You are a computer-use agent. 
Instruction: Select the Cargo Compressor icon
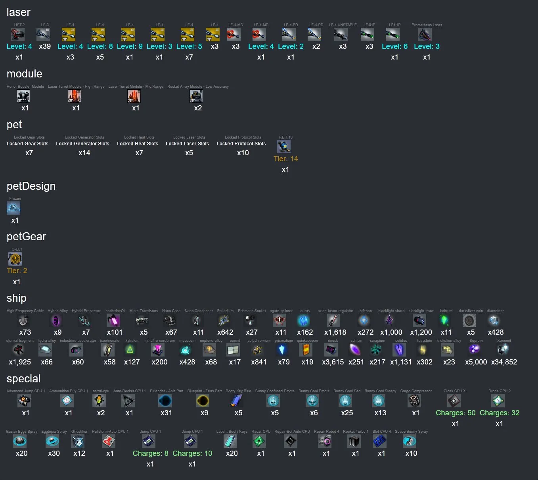[x=414, y=401]
